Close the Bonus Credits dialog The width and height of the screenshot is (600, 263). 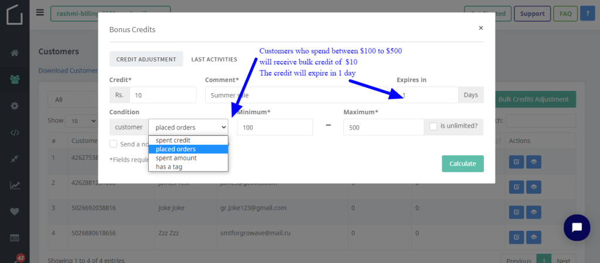point(481,28)
